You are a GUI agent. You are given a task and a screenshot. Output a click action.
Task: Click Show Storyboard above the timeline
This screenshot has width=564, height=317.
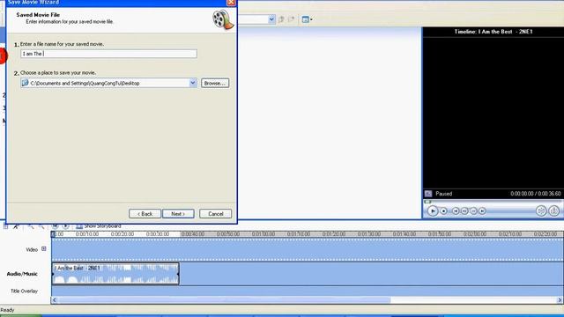point(99,226)
